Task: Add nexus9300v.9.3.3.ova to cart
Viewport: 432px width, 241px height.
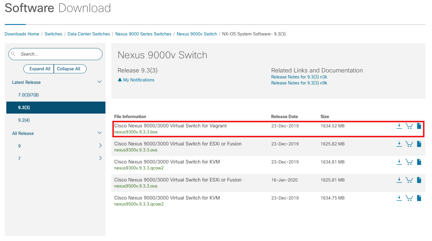Action: coord(409,144)
